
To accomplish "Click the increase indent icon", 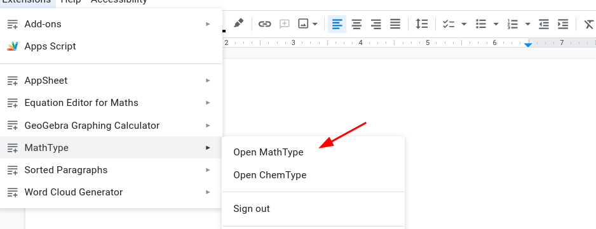I will (563, 24).
